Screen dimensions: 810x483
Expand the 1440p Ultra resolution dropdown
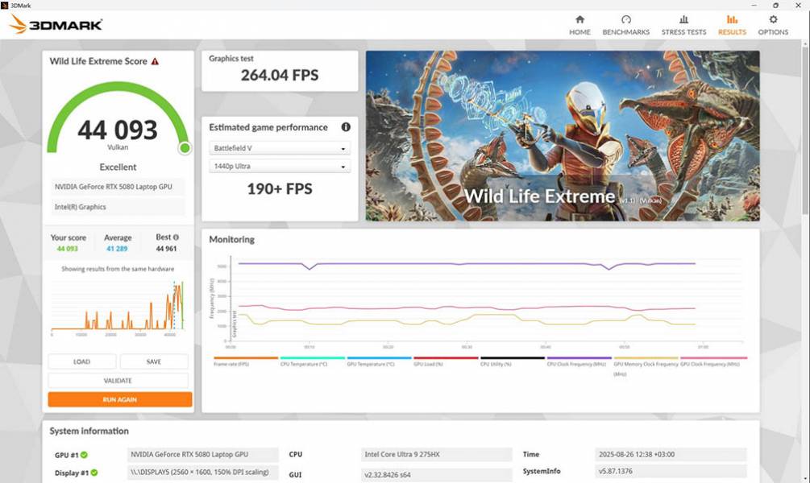(279, 167)
